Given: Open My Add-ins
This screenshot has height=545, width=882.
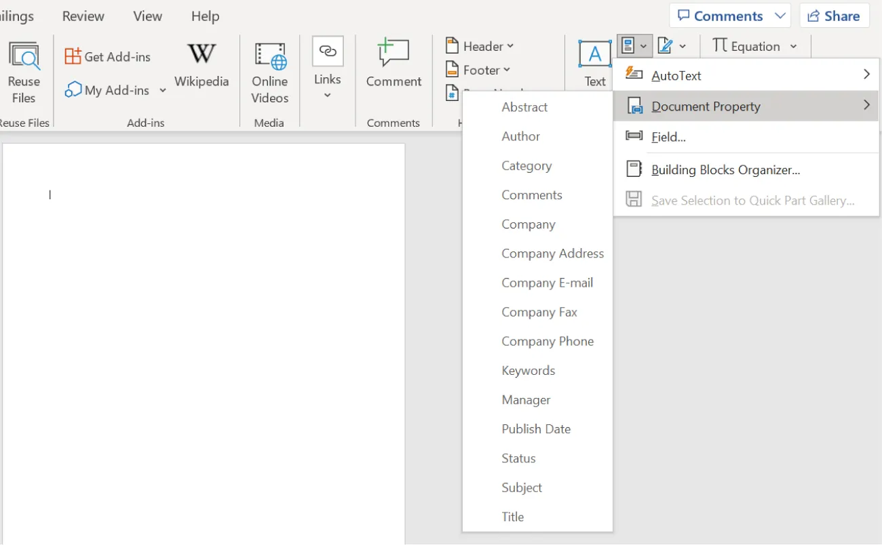Looking at the screenshot, I should click(x=109, y=89).
